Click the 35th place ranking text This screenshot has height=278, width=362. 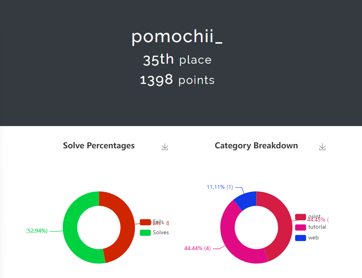tap(177, 60)
